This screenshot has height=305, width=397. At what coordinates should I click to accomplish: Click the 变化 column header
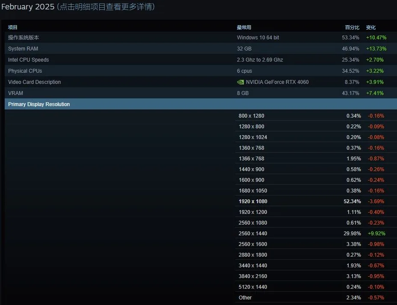pyautogui.click(x=371, y=27)
